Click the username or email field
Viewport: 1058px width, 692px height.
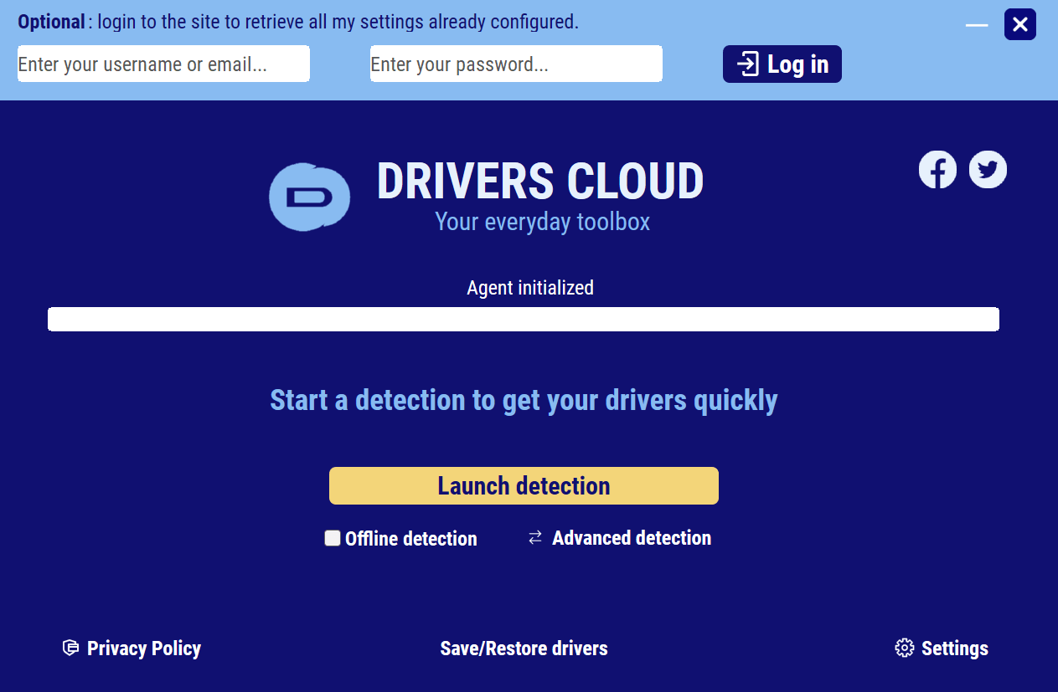[163, 64]
